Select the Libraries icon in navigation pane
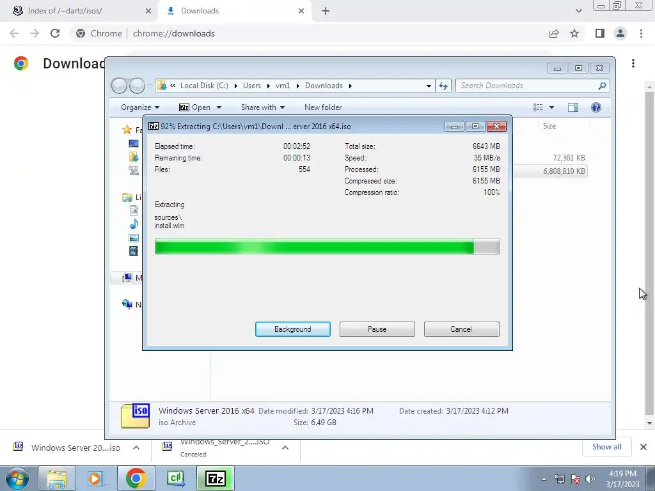This screenshot has width=655, height=491. pyautogui.click(x=127, y=197)
